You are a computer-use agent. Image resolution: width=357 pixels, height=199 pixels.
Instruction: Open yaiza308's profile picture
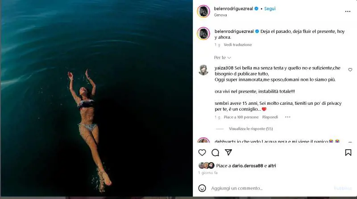[x=203, y=70]
